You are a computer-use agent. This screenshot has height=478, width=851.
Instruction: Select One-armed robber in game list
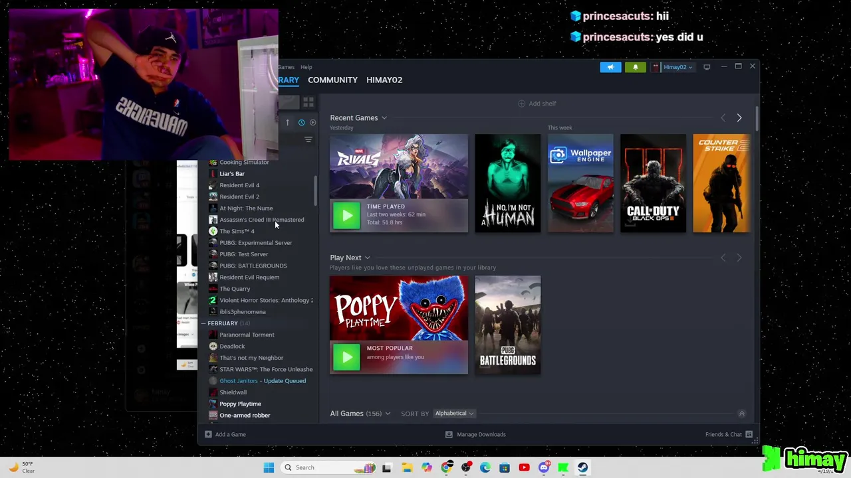[x=245, y=416]
